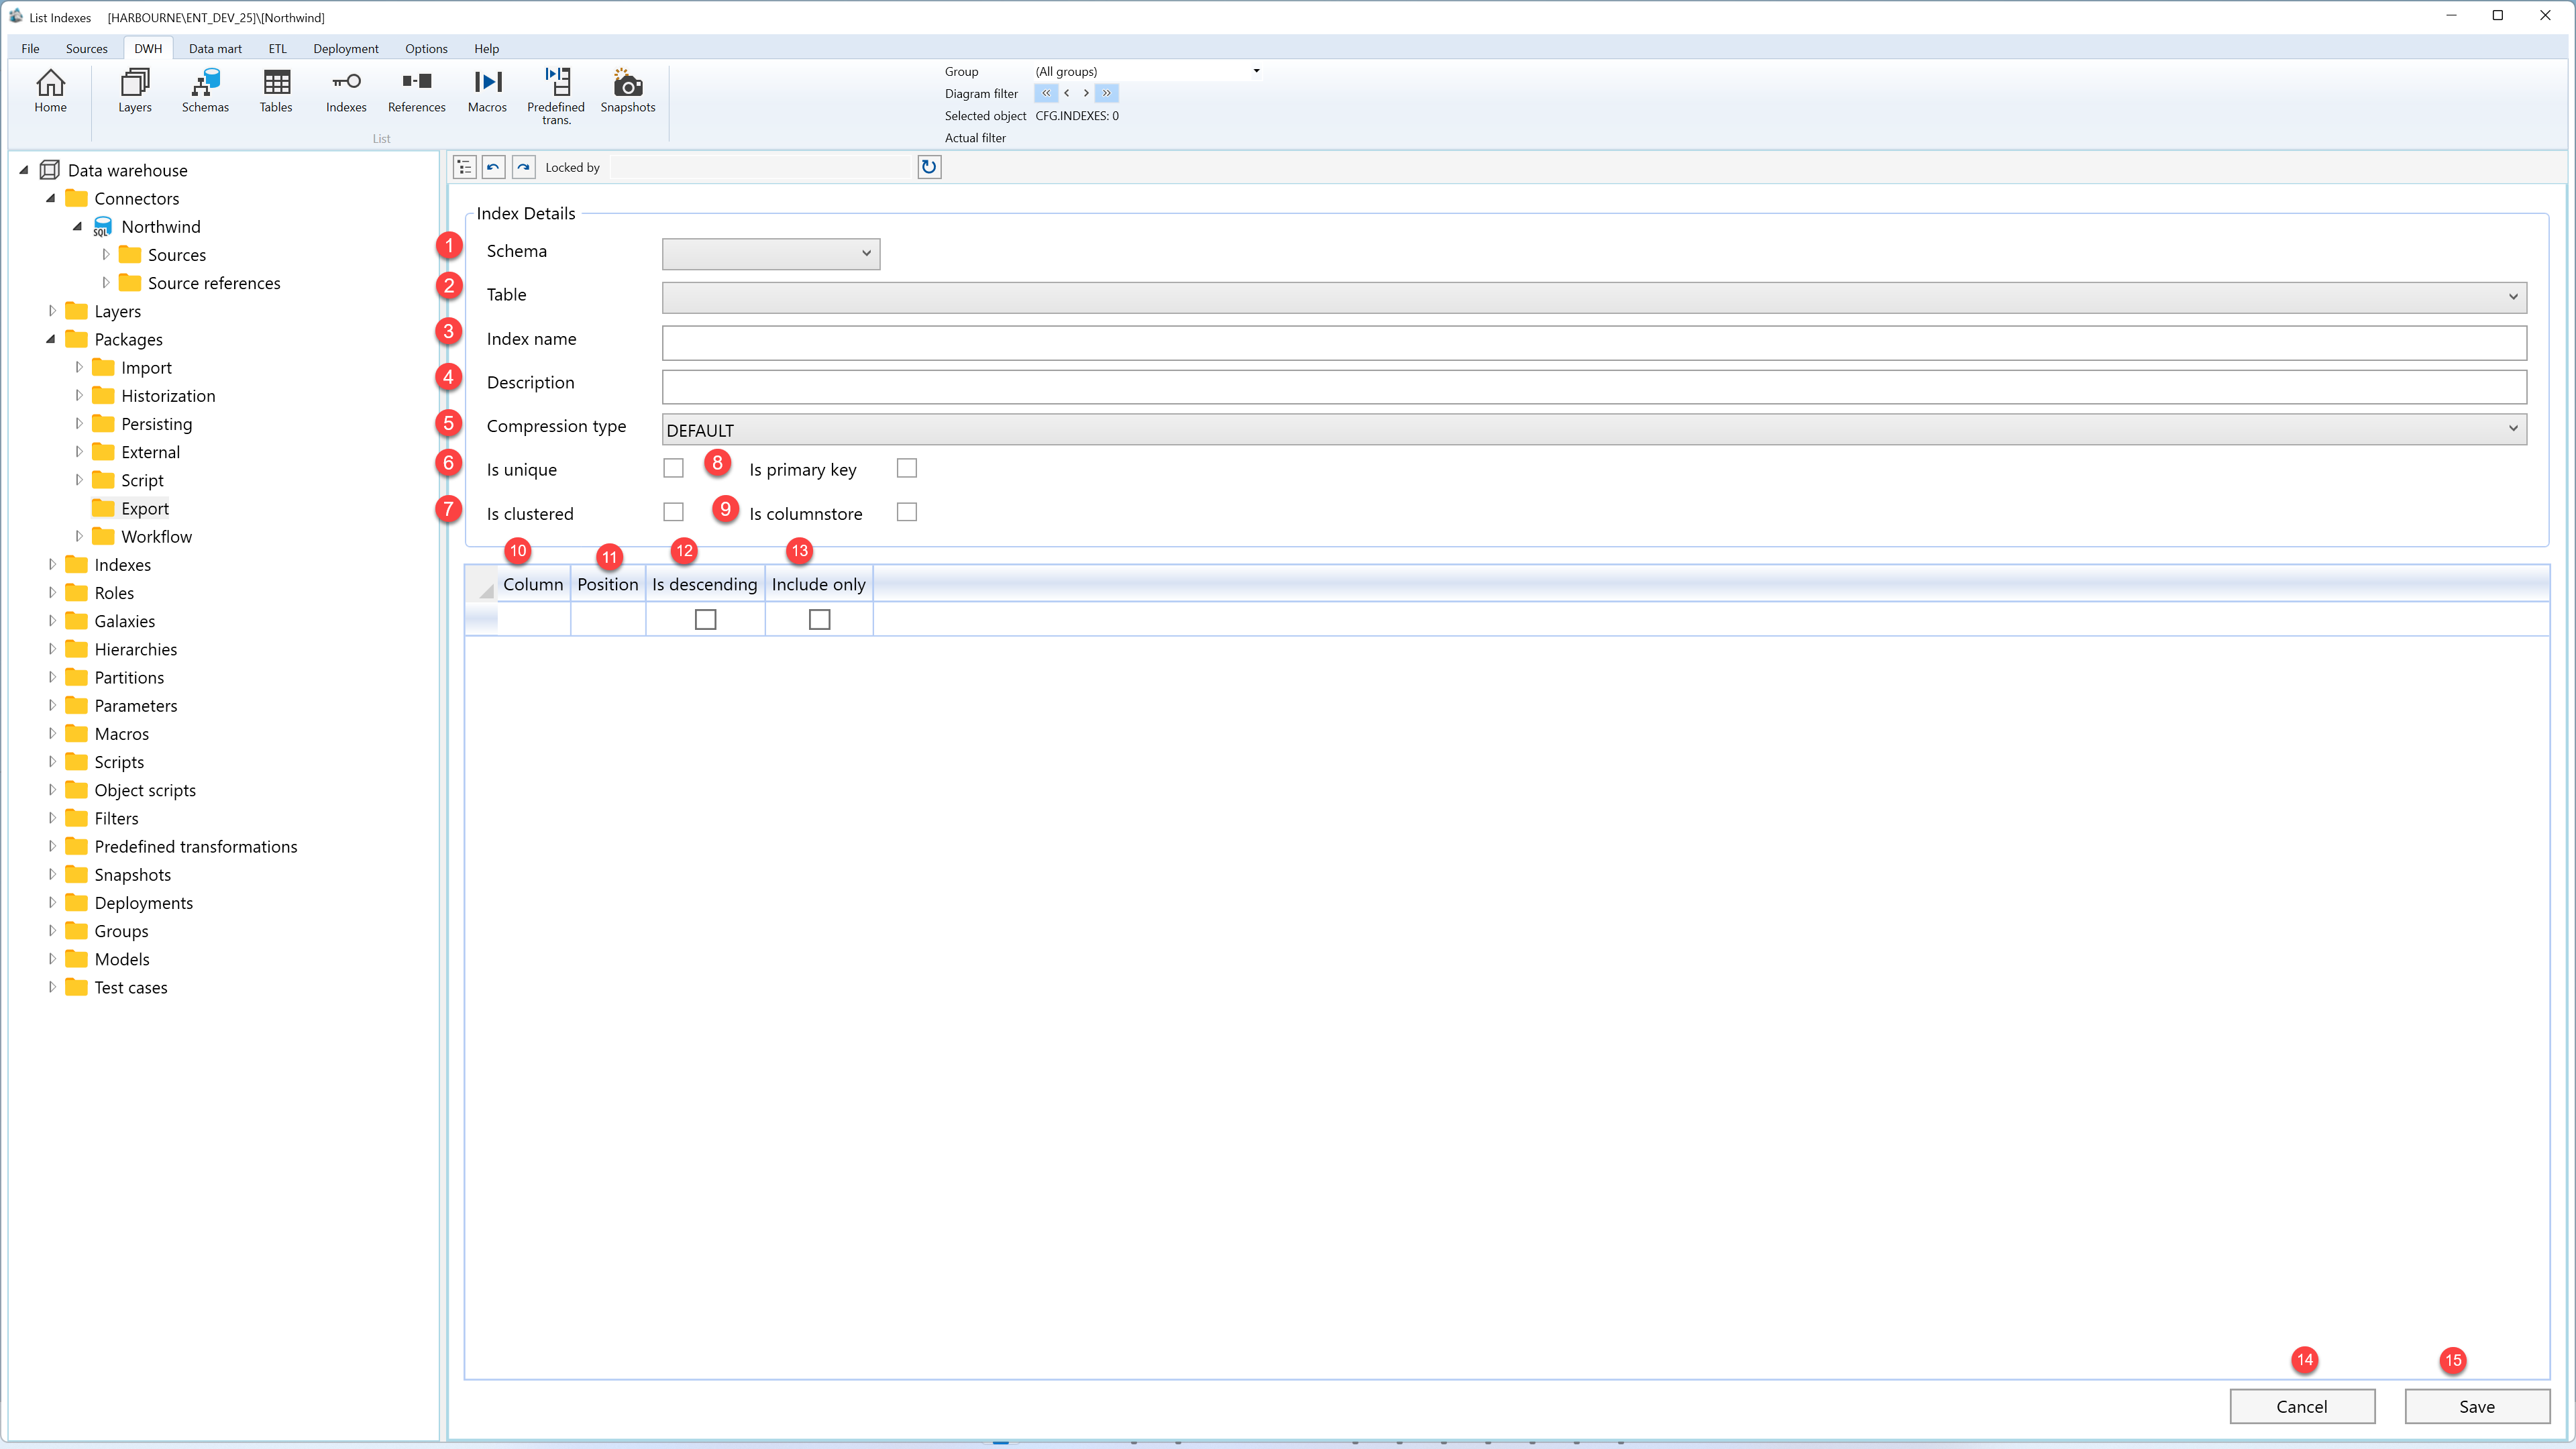
Task: Open the Schema dropdown
Action: tap(771, 254)
